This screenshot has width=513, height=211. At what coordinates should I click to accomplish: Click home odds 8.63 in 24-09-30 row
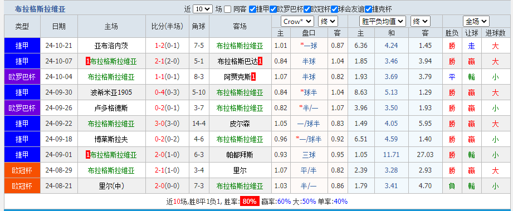pyautogui.click(x=360, y=92)
